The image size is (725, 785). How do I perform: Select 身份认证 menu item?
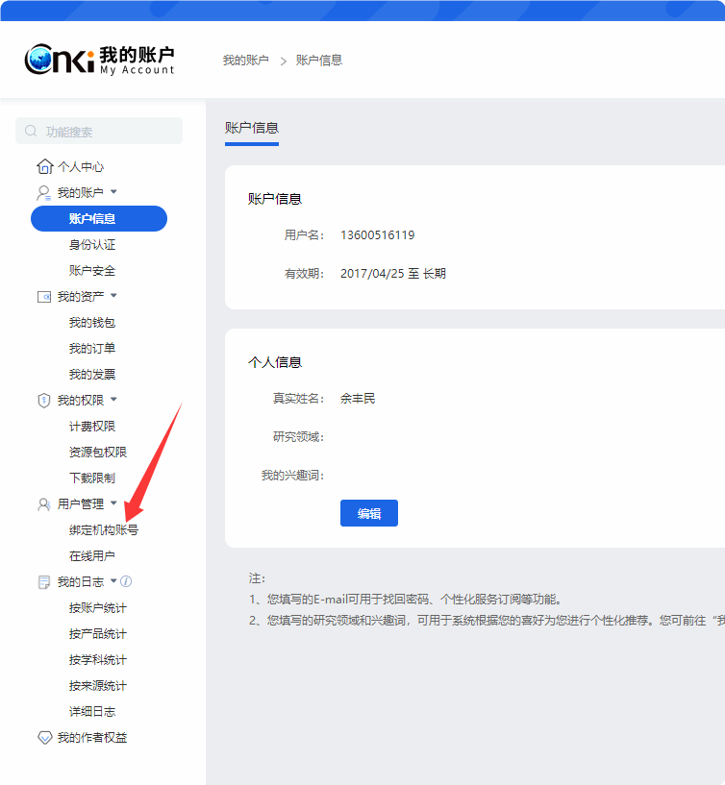click(92, 245)
